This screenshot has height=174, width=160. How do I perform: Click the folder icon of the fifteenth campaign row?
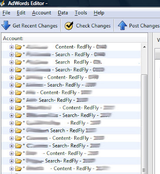tap(18, 153)
